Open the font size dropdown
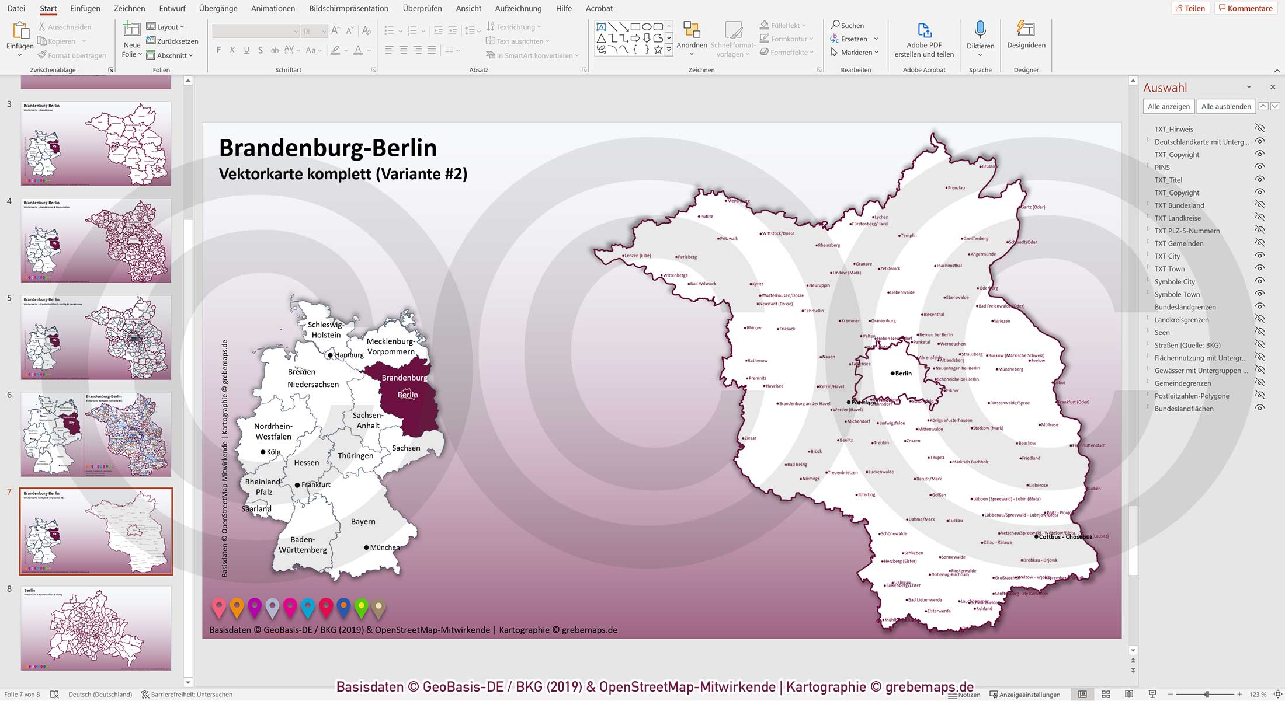 324,31
